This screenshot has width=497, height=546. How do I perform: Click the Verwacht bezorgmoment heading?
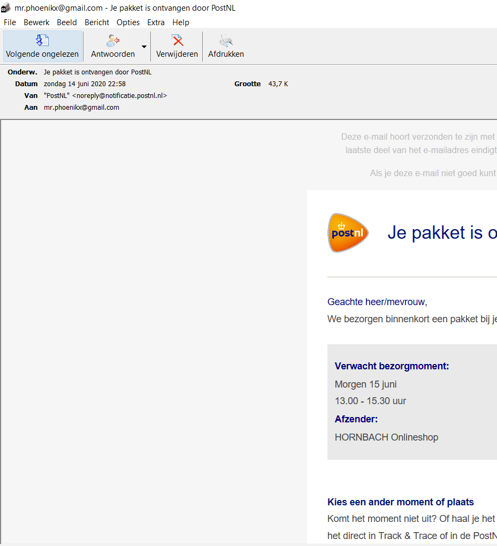click(x=392, y=366)
